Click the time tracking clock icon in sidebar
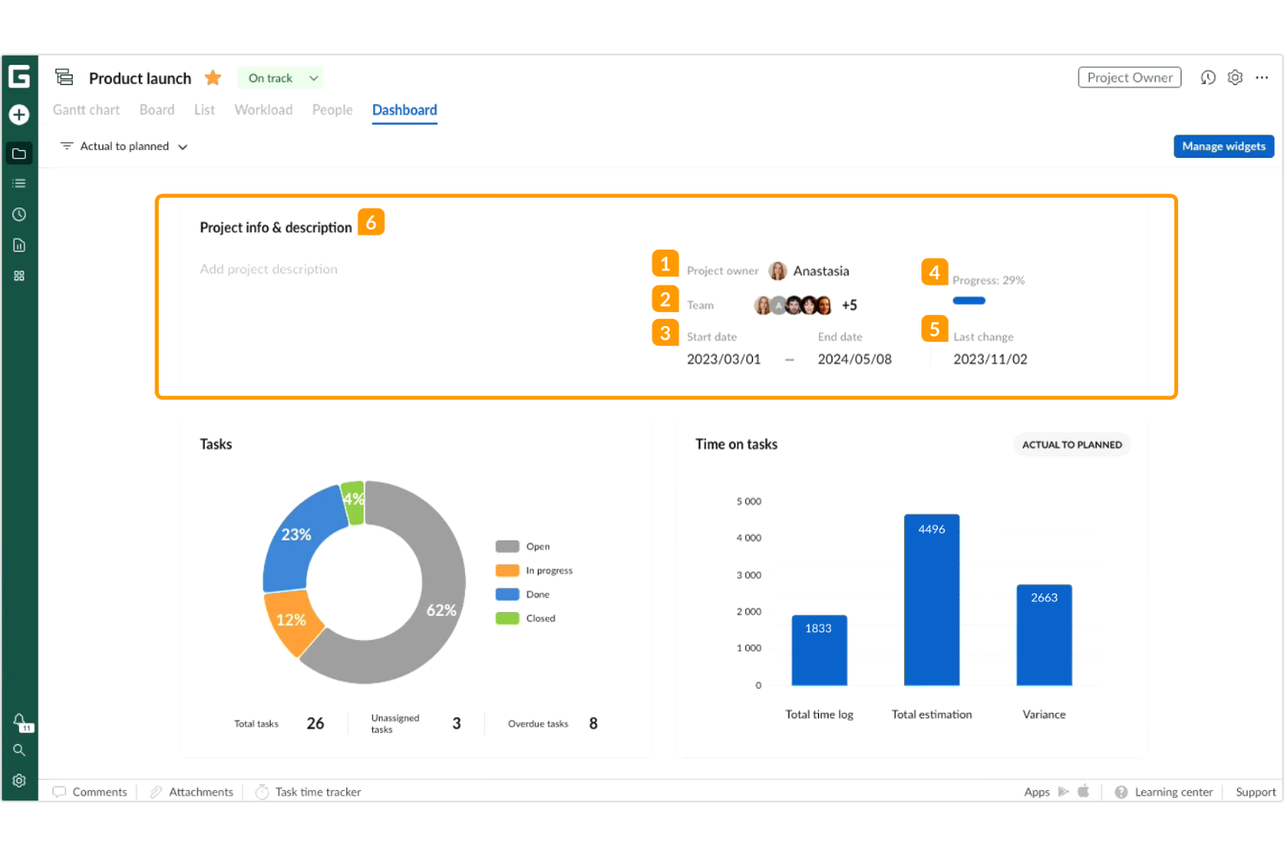The width and height of the screenshot is (1284, 856). 19,214
